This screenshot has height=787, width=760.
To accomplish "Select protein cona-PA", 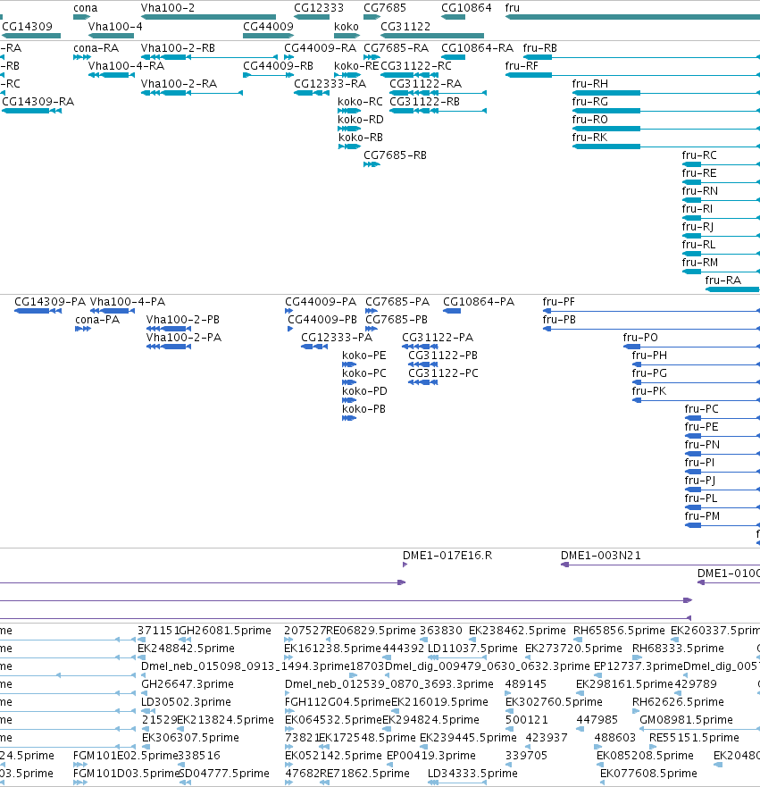I will point(83,329).
